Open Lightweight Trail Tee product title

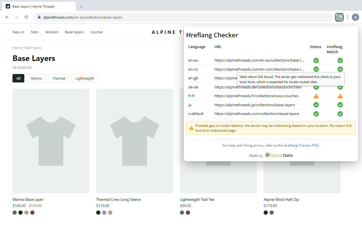pos(197,199)
